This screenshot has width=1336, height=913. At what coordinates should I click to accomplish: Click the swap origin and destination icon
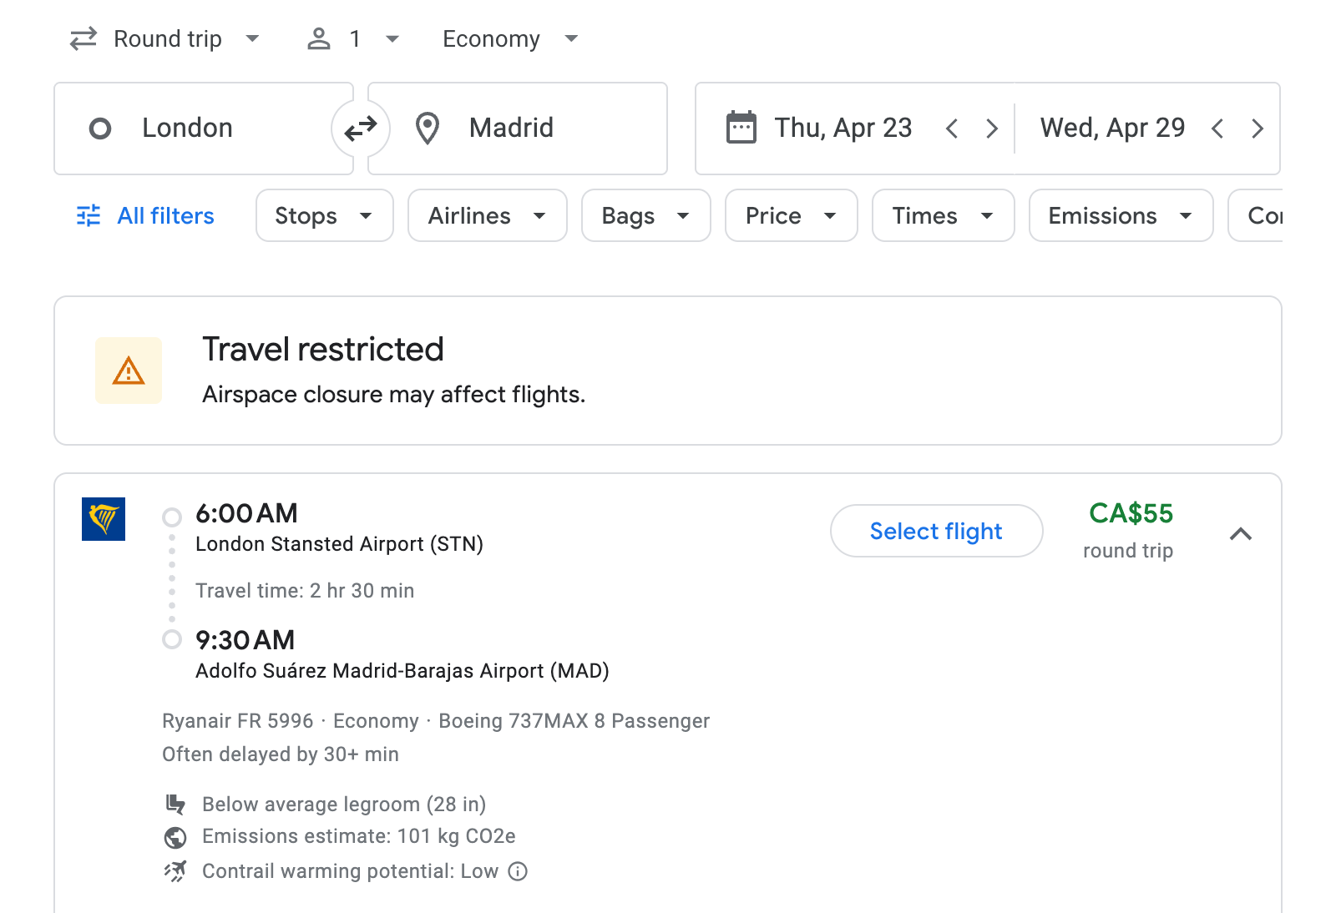point(360,128)
